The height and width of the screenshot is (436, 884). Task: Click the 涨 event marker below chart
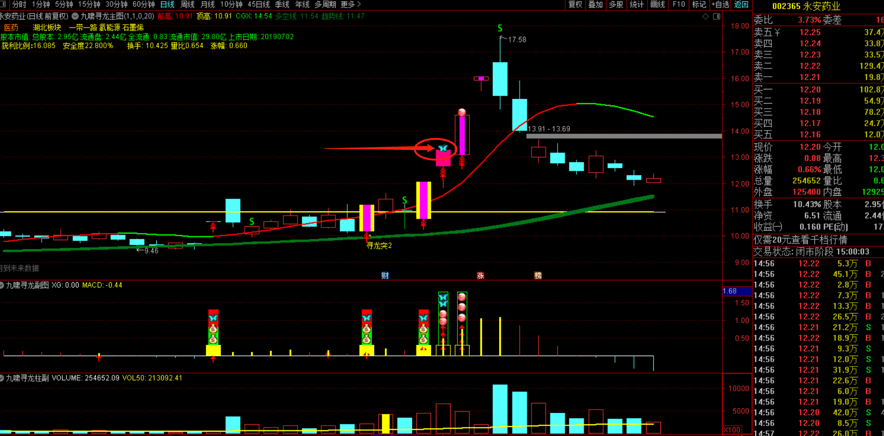coord(480,276)
